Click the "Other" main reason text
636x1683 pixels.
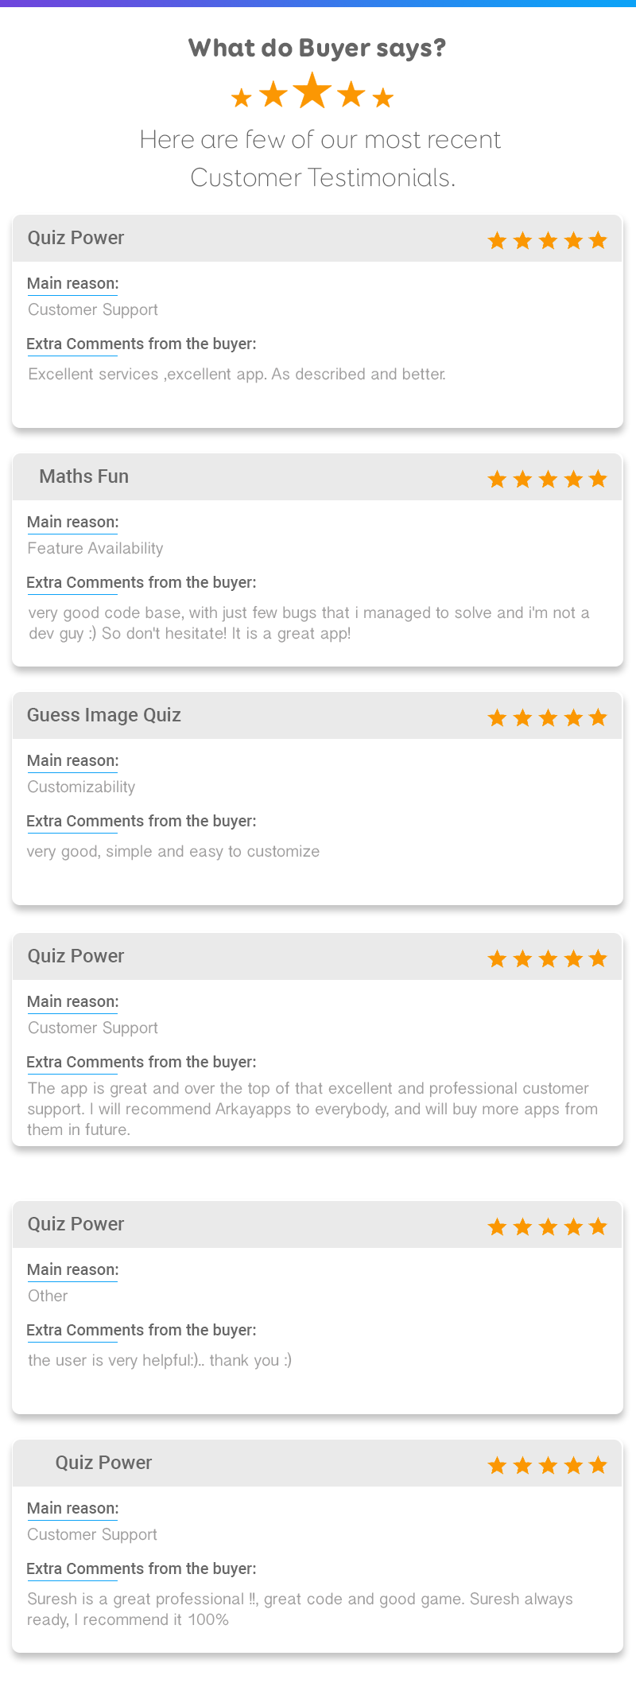48,1296
